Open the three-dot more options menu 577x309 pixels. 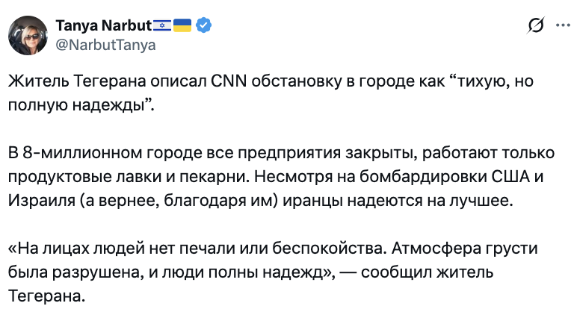560,26
